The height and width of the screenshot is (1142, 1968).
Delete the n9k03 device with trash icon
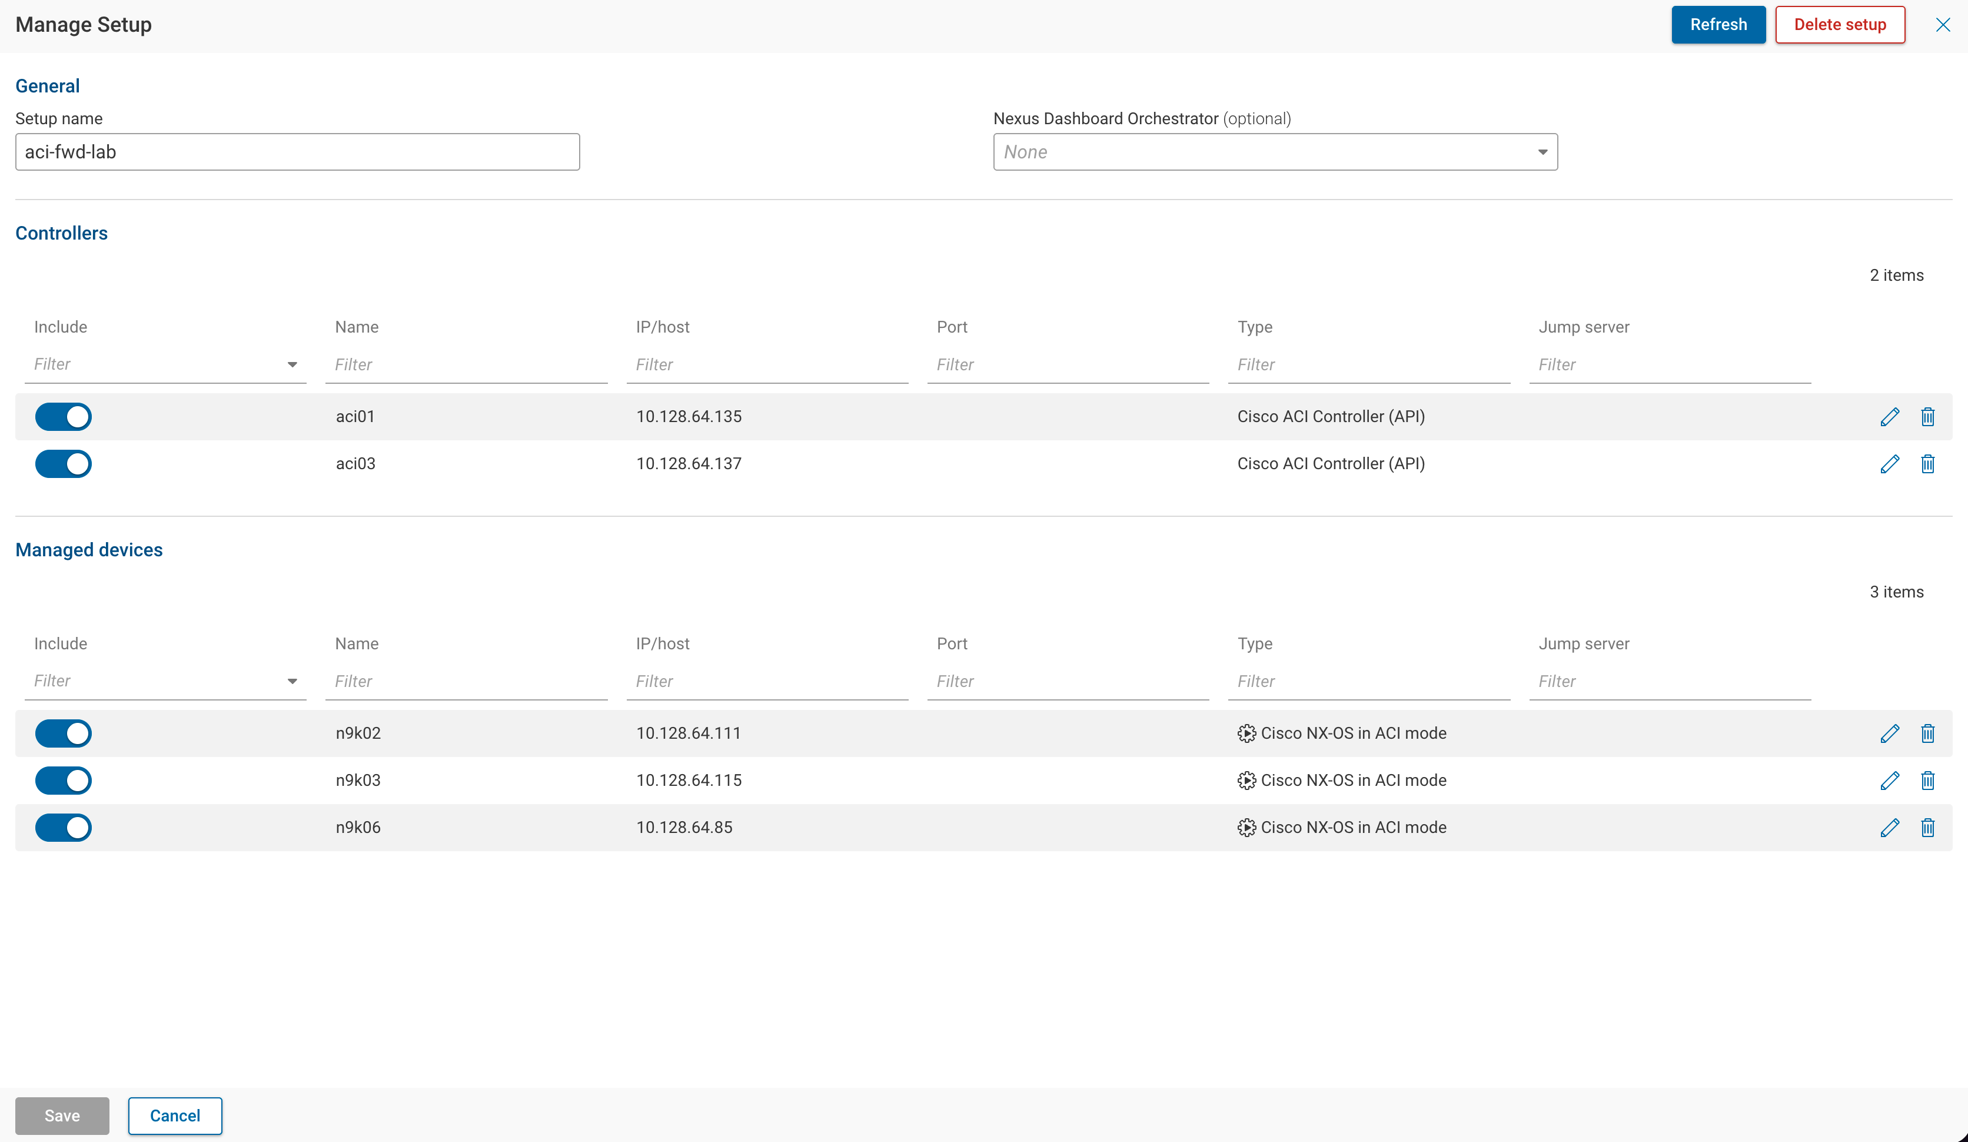[x=1927, y=781]
